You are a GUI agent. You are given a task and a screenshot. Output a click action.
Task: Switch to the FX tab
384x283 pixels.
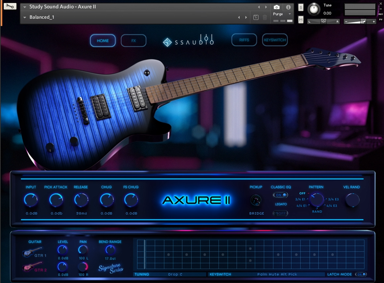pos(133,41)
